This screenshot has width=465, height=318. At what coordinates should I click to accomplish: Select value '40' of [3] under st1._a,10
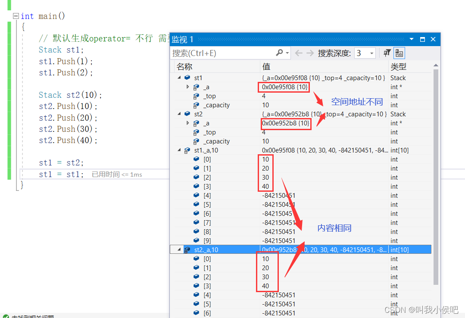click(265, 186)
